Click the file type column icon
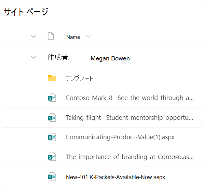The image size is (203, 187). pos(51,36)
